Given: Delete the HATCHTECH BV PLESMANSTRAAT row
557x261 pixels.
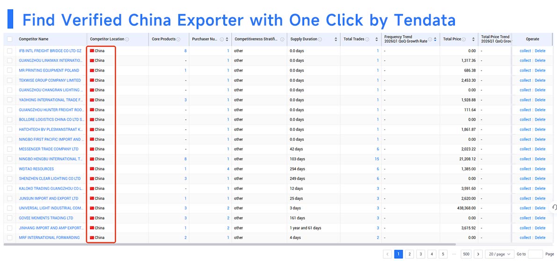Looking at the screenshot, I should (x=540, y=129).
